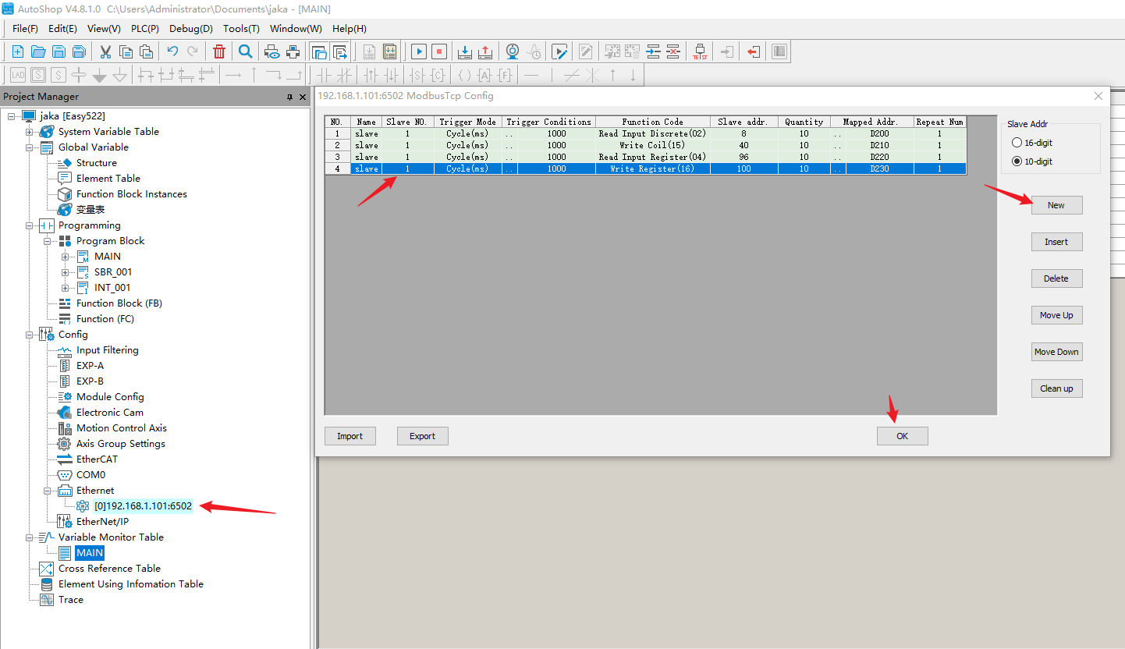Click the New button in ModbusTcp Config
Viewport: 1125px width, 649px height.
(x=1056, y=205)
